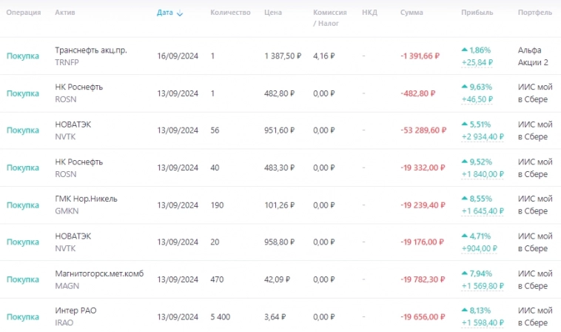Click the Магнитогорск.мет.комб asset row
This screenshot has height=332, width=561.
coord(99,273)
